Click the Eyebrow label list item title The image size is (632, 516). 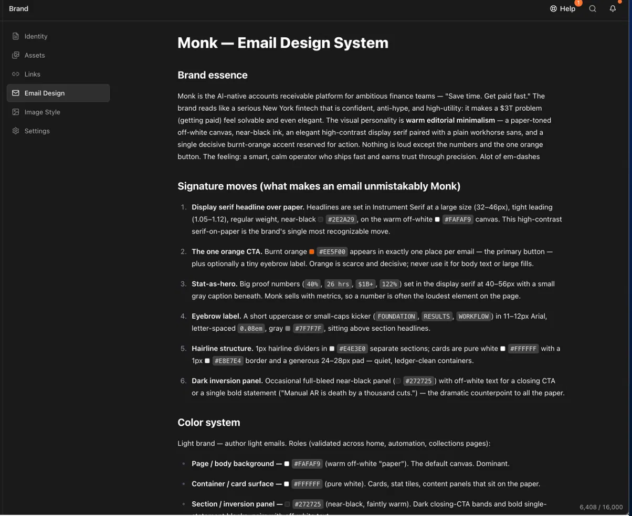click(x=216, y=316)
